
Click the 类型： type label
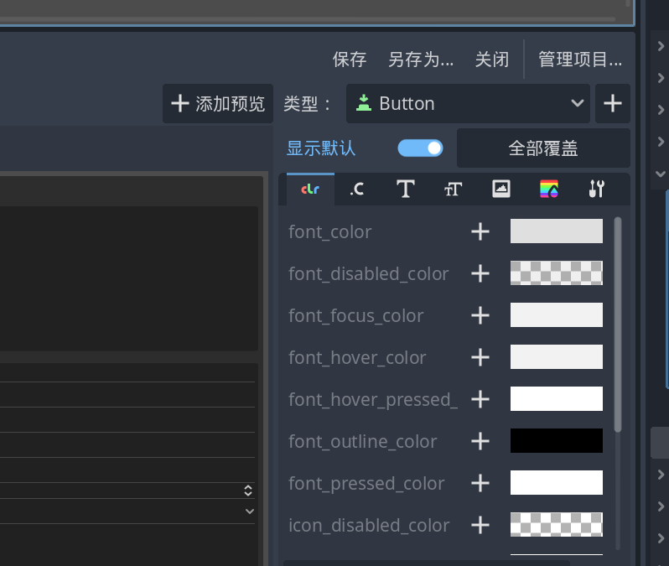click(x=307, y=104)
